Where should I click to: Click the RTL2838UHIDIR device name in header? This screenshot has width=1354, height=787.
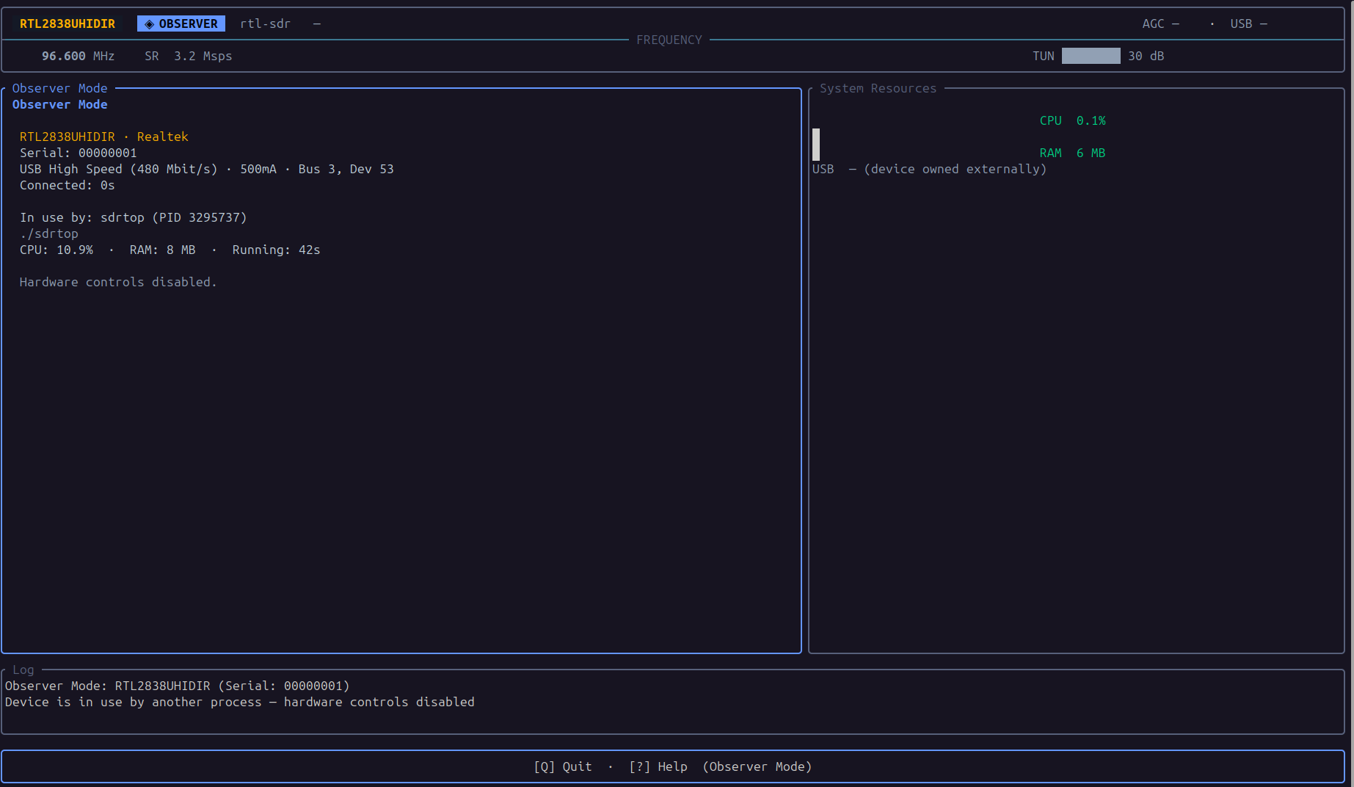coord(68,23)
